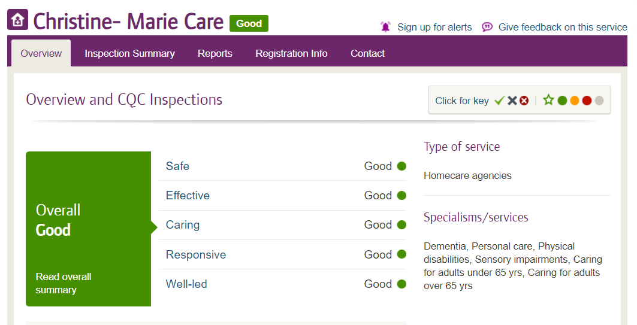This screenshot has width=637, height=325.
Task: Click the Homecare agencies text
Action: pyautogui.click(x=467, y=176)
